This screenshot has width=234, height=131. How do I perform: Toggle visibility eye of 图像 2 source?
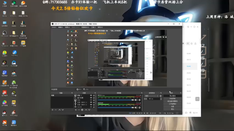pyautogui.click(x=91, y=95)
